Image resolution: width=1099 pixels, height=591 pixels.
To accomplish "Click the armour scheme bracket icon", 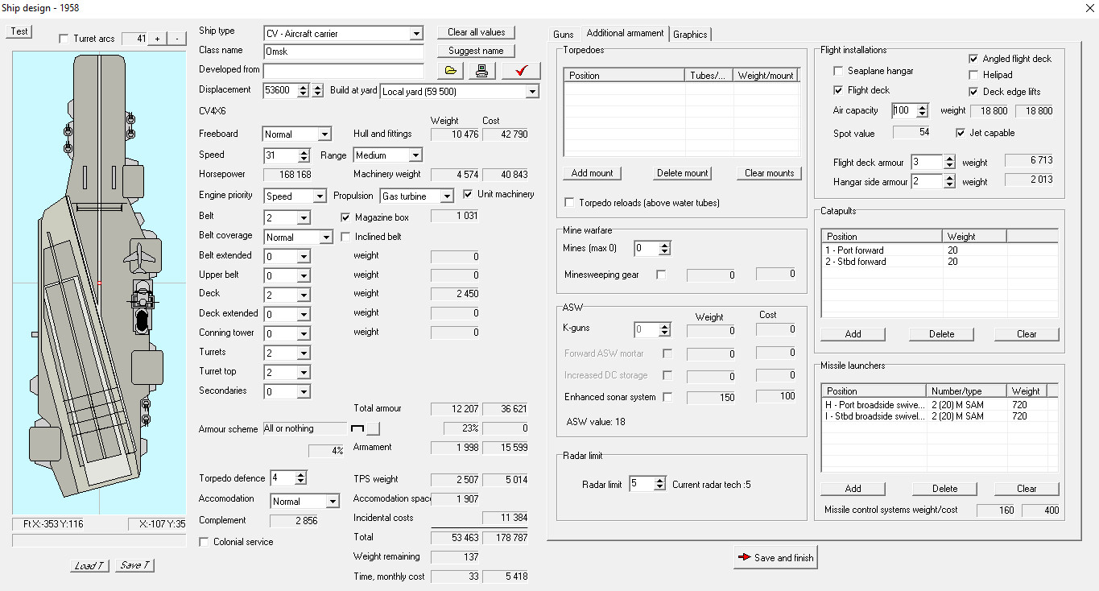I will tap(357, 429).
